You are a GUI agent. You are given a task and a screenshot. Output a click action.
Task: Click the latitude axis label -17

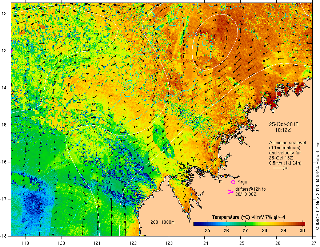pos(4,199)
